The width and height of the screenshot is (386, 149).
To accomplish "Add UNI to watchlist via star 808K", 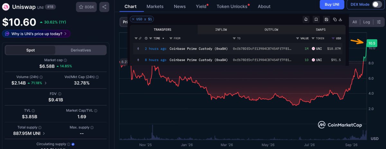I will point(86,7).
